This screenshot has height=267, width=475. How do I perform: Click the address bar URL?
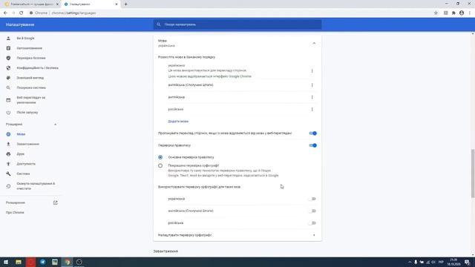coord(73,13)
